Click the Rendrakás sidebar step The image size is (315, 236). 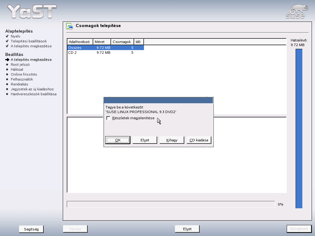19,84
